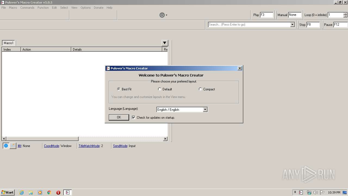Image resolution: width=348 pixels, height=196 pixels.
Task: Click the Index column header
Action: click(11, 49)
